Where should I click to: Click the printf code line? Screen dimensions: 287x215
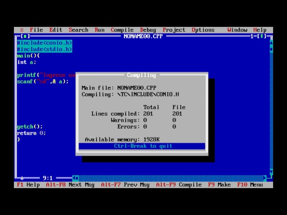click(46, 75)
